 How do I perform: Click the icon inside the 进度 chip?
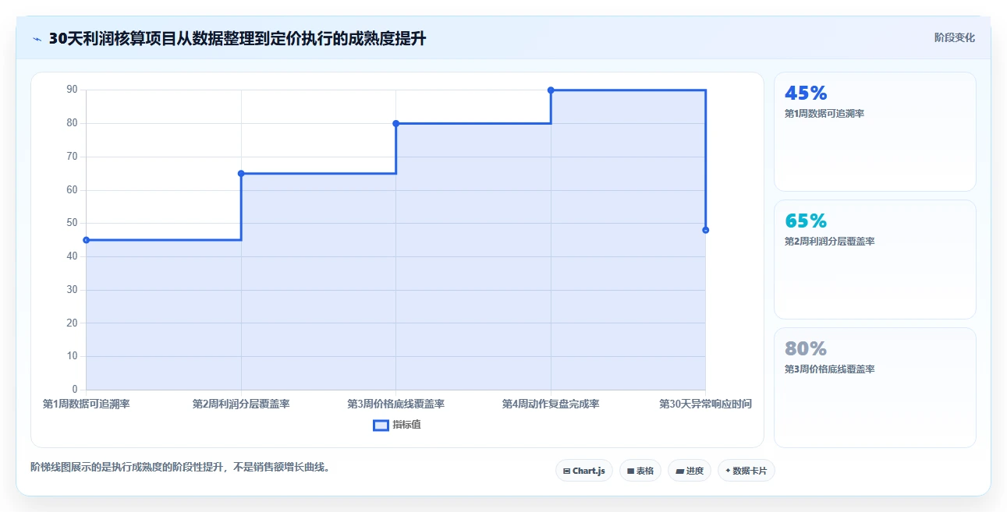(x=679, y=471)
